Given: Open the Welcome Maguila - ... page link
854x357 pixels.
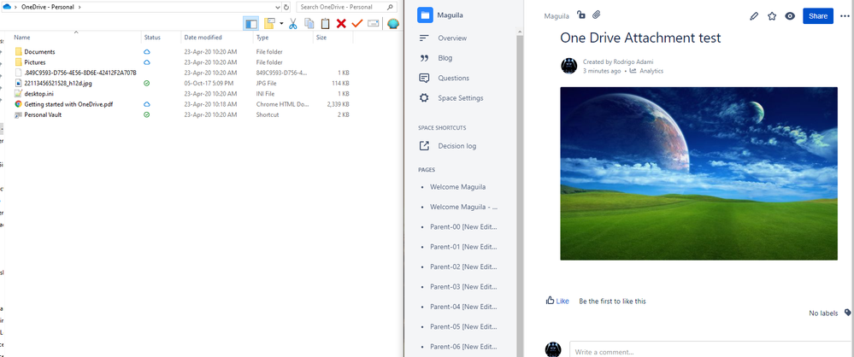Looking at the screenshot, I should 464,207.
